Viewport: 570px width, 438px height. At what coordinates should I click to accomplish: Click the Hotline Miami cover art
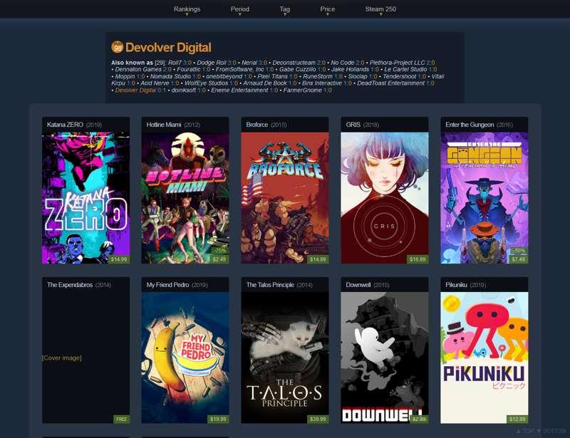(185, 198)
